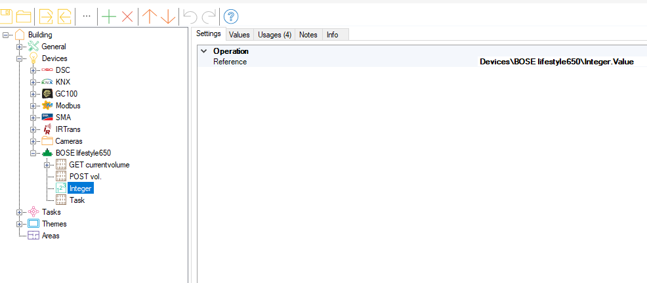Click the red X Delete icon
The height and width of the screenshot is (283, 647).
pyautogui.click(x=127, y=16)
